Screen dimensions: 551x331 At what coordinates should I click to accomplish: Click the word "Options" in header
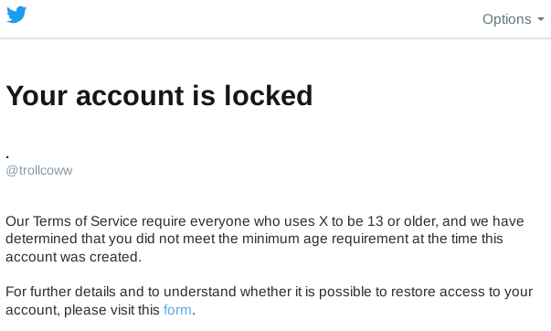pyautogui.click(x=507, y=19)
